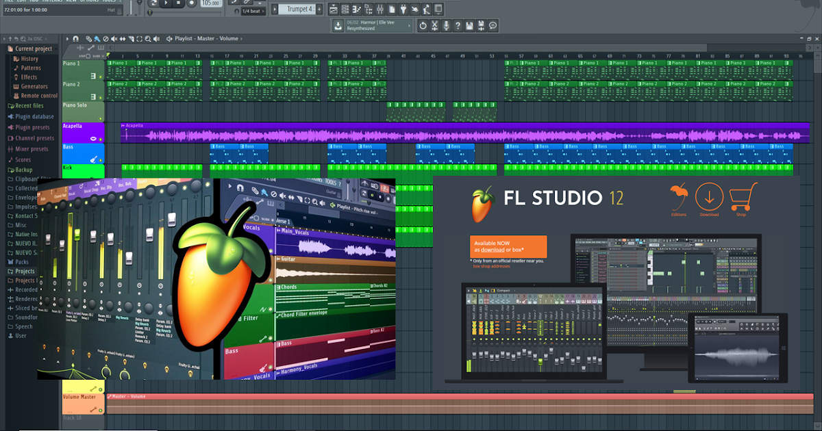Screen dimensions: 822x431
Task: Select the Delete tool in Playlist toolbar
Action: pos(105,38)
